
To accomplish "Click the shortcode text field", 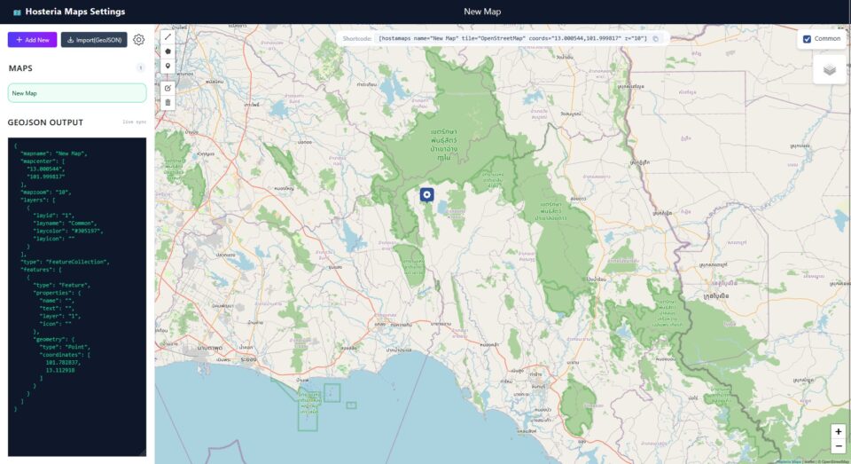I will pyautogui.click(x=512, y=38).
